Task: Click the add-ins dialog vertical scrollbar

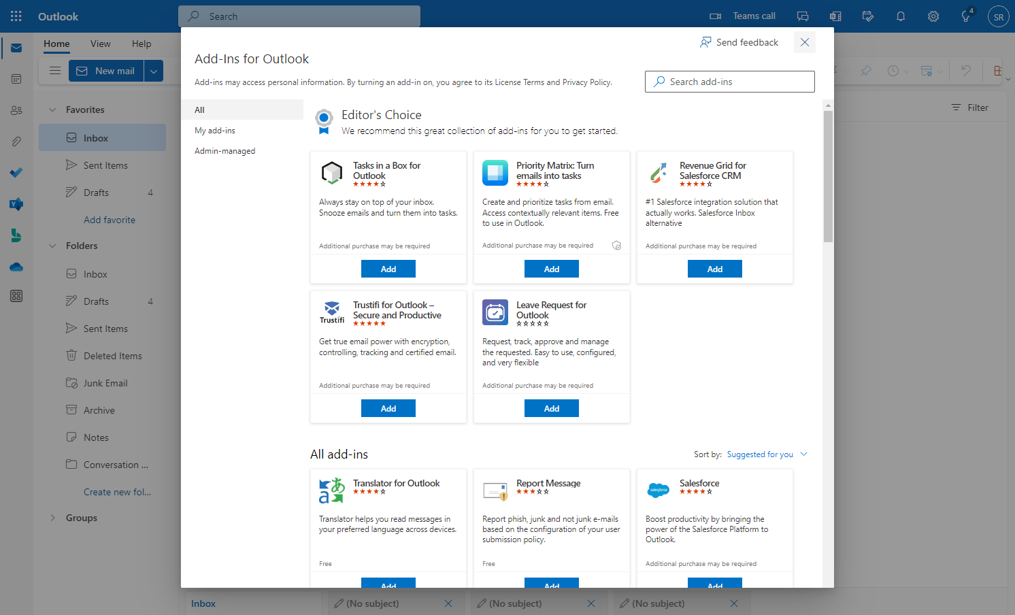Action: (828, 176)
